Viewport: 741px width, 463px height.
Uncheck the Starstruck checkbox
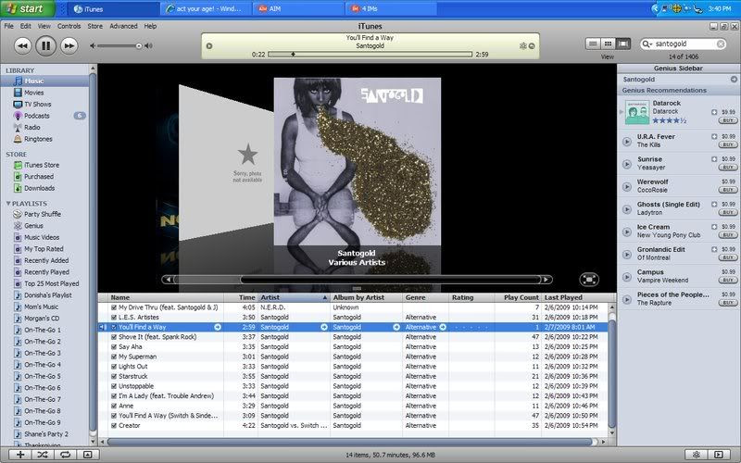click(x=114, y=377)
